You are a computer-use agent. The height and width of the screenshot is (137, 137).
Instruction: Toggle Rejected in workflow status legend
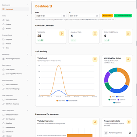click(x=117, y=103)
